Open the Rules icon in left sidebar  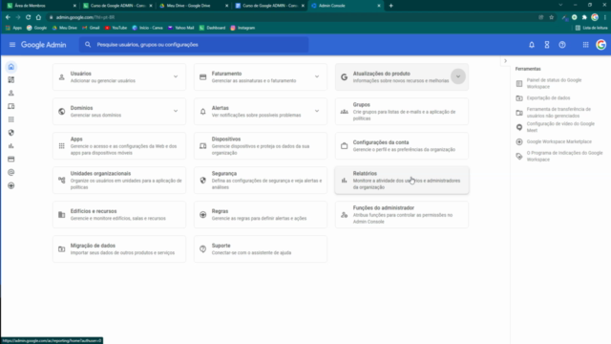coord(11,185)
